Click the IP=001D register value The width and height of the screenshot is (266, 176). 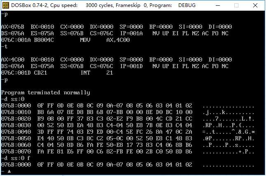(x=131, y=66)
